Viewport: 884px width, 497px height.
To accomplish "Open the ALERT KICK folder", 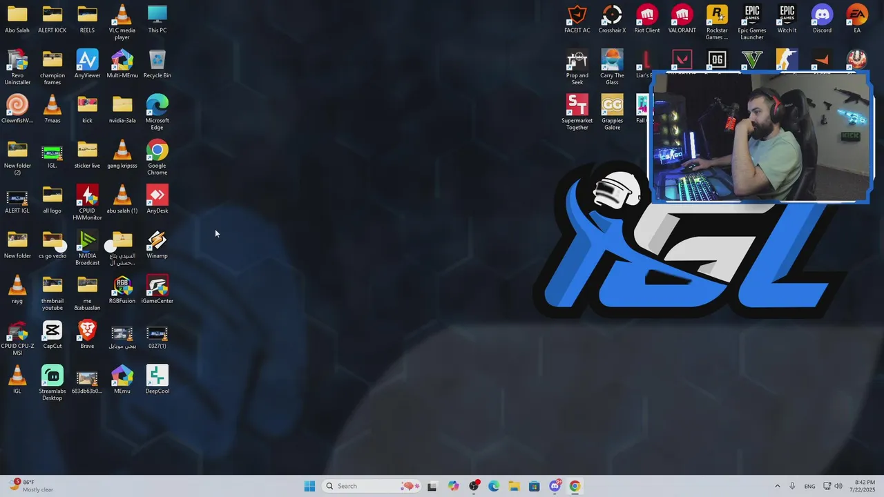I will (x=52, y=19).
